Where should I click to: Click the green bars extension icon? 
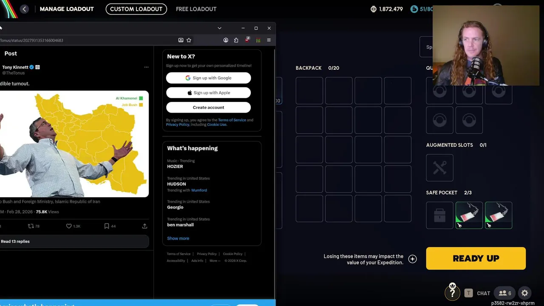click(x=258, y=40)
